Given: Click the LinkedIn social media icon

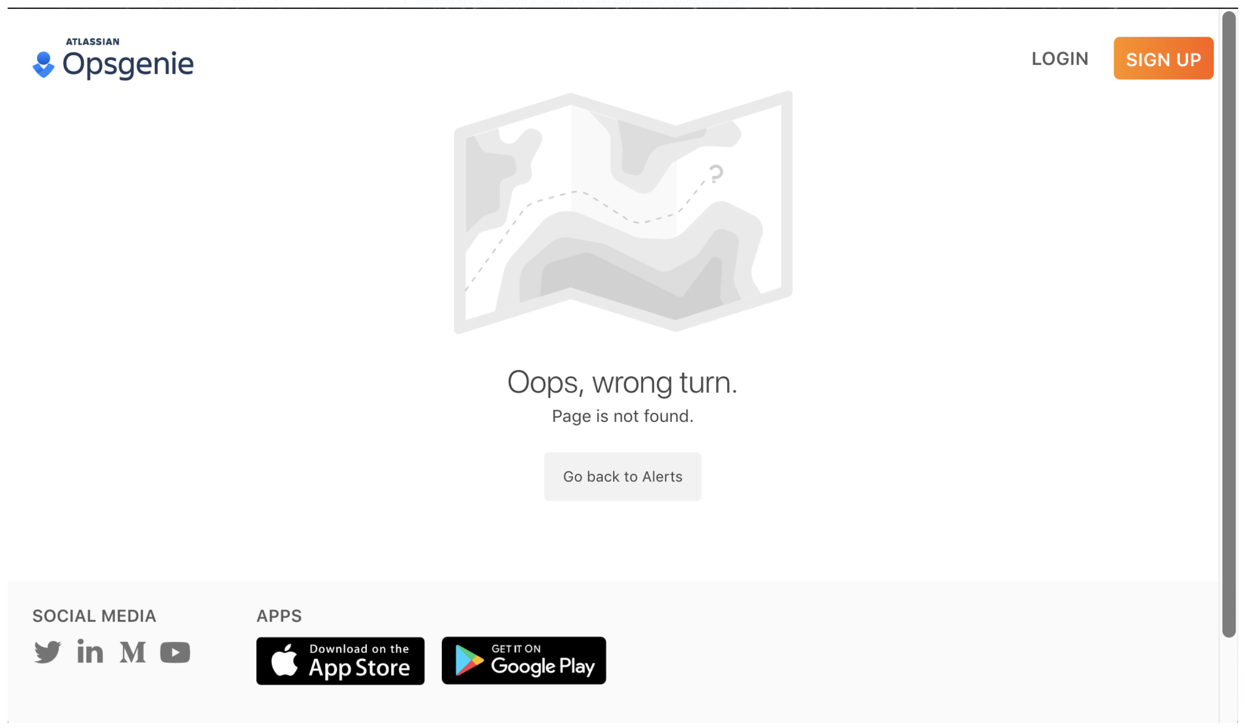Looking at the screenshot, I should (x=89, y=652).
